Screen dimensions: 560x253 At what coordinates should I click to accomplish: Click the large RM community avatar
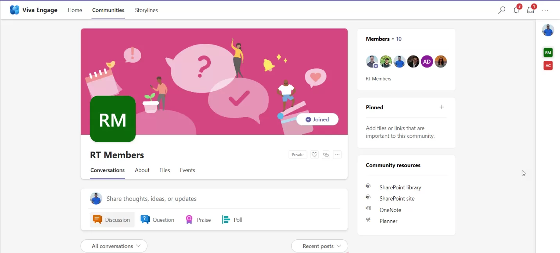[x=113, y=119]
